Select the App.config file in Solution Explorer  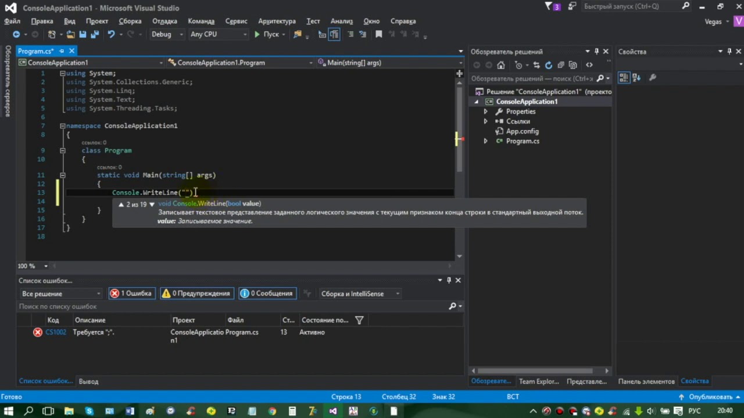pos(522,131)
